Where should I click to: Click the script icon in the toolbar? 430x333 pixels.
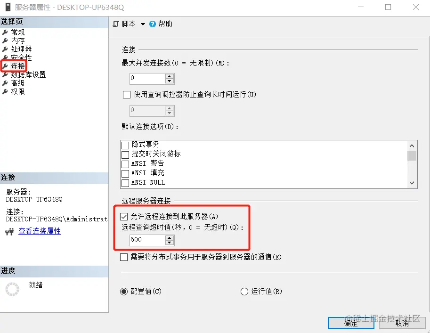pos(116,24)
